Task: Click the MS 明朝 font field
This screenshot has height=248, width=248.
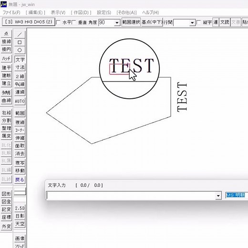Action: (236, 195)
